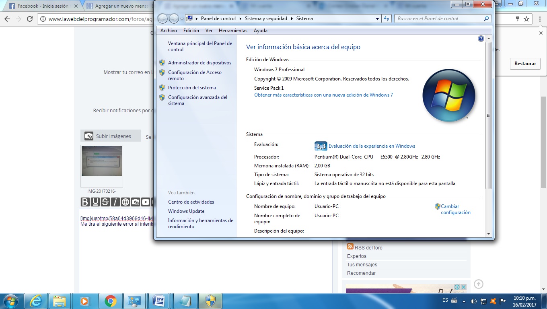Open the Ayuda menu
The width and height of the screenshot is (547, 309).
point(261,31)
